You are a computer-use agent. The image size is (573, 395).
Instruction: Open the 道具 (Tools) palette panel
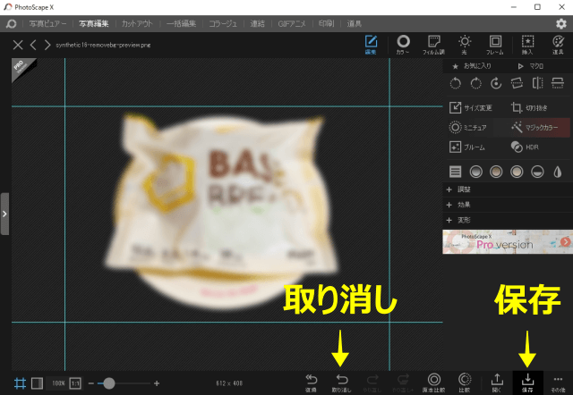558,45
